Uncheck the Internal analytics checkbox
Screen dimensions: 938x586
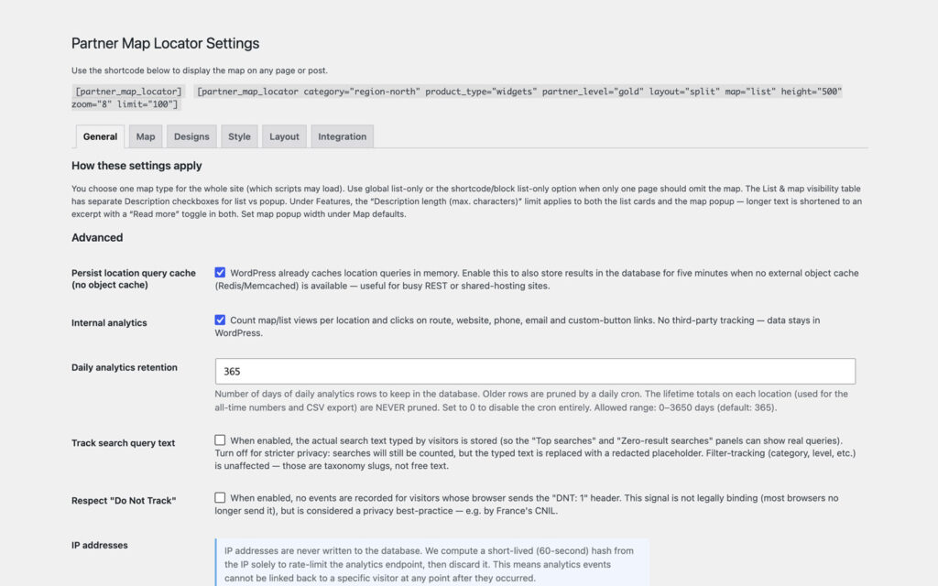pyautogui.click(x=220, y=320)
